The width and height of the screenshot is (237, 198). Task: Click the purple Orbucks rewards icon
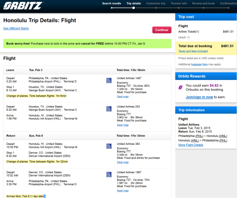tap(181, 87)
